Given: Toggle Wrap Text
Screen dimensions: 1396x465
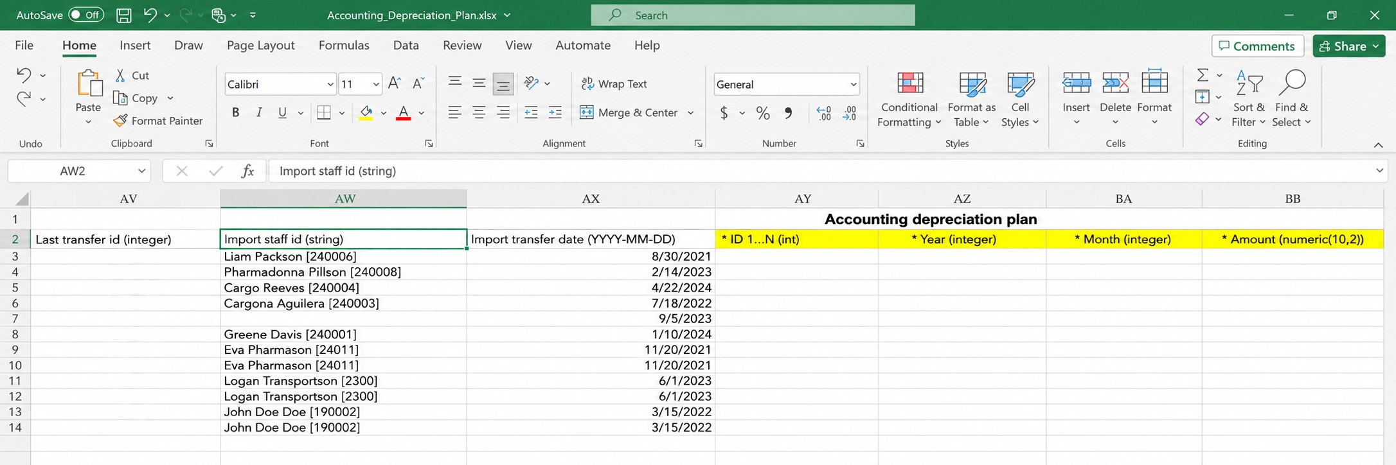Looking at the screenshot, I should 614,83.
